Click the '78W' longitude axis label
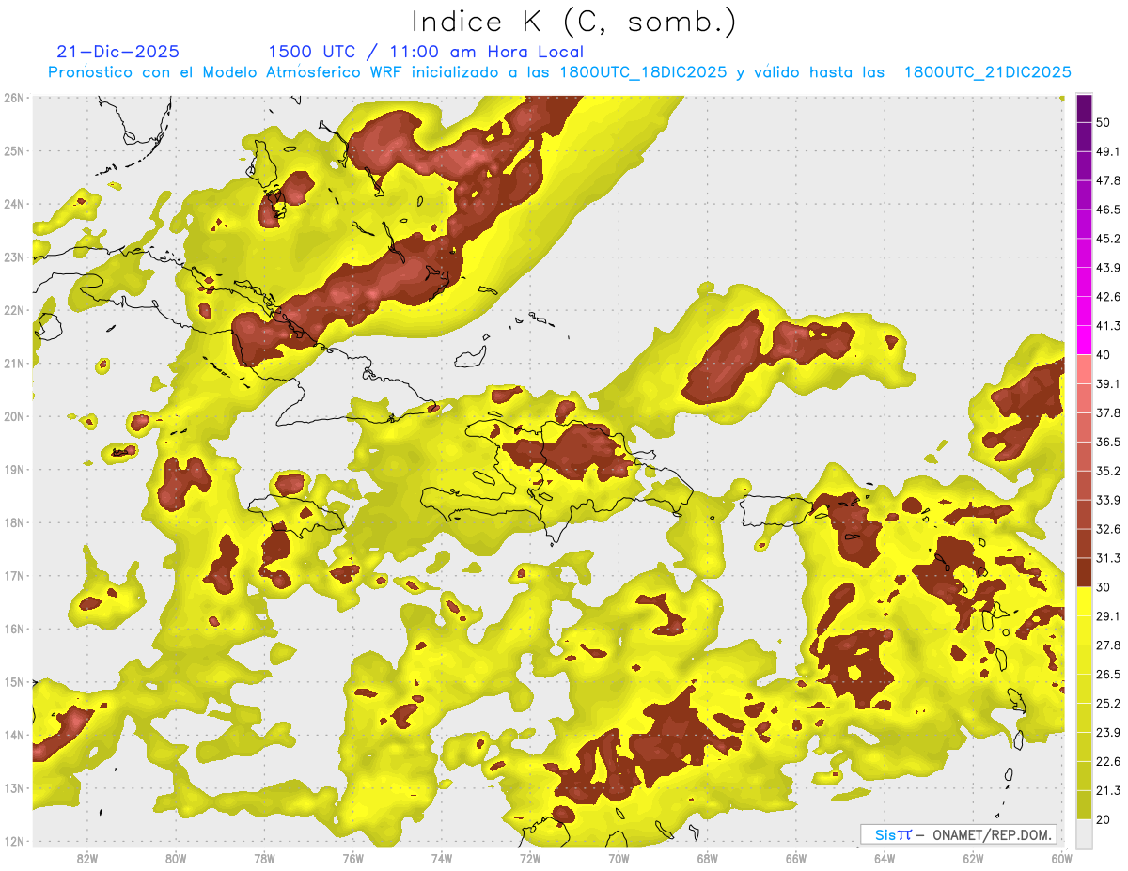 pos(264,859)
